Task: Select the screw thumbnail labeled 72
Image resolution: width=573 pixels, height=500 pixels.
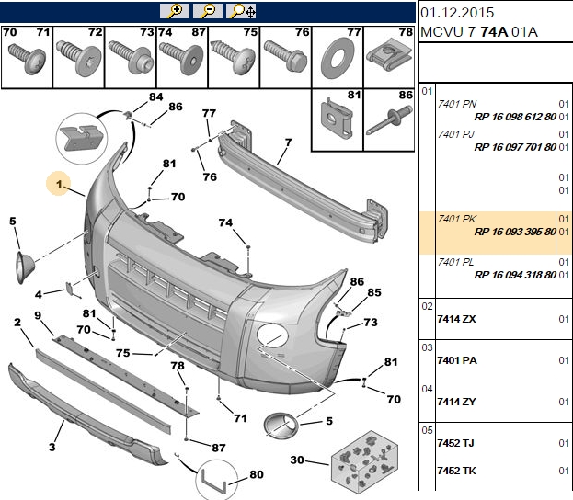Action: tap(78, 57)
